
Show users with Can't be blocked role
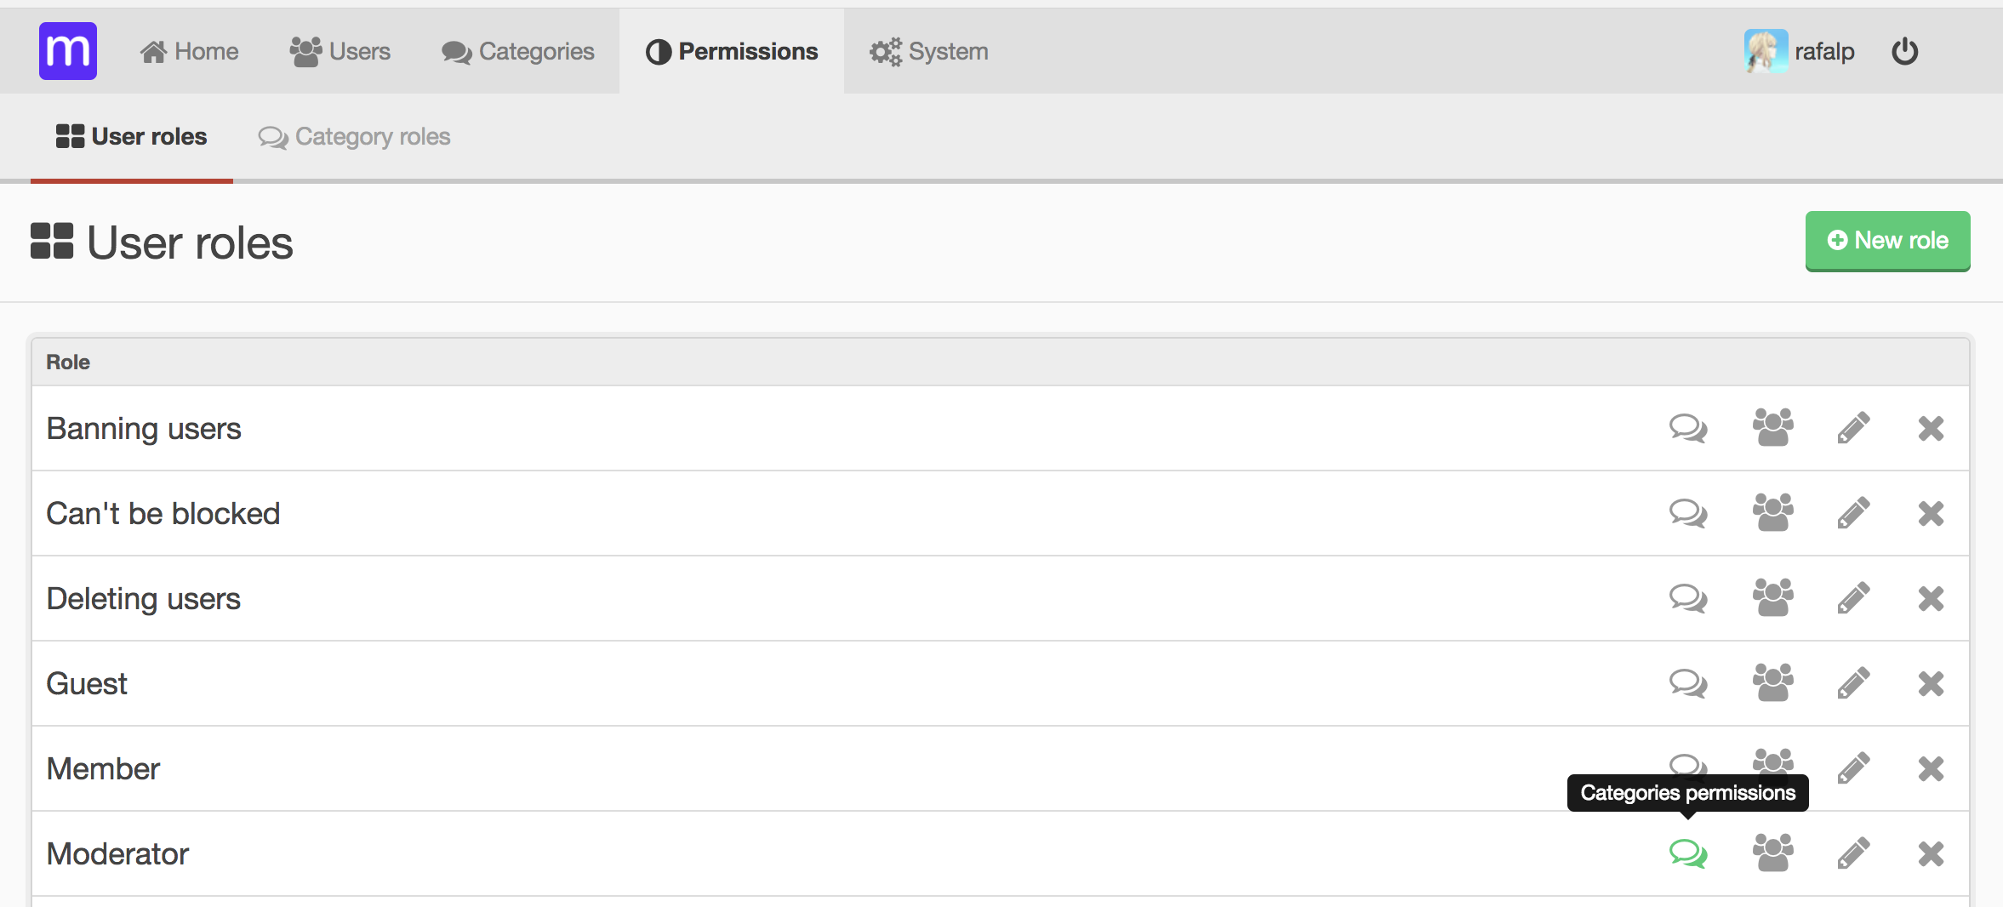click(x=1772, y=513)
